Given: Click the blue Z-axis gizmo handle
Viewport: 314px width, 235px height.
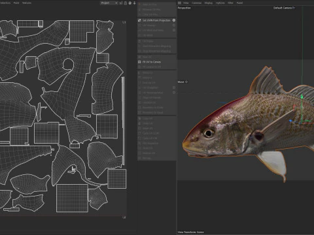Looking at the screenshot, I should point(290,121).
